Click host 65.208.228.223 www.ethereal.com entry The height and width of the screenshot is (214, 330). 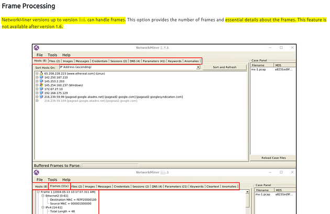74,73
